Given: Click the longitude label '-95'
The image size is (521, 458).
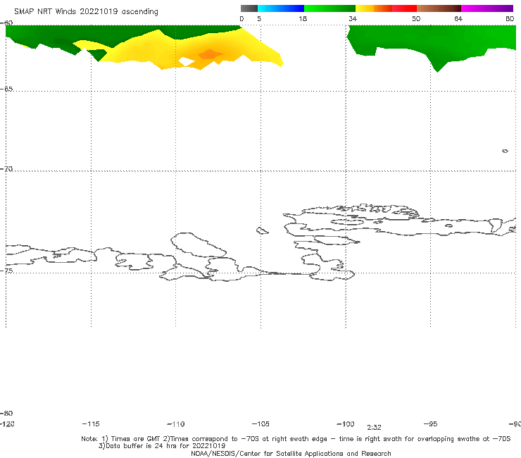Looking at the screenshot, I should pos(431,424).
